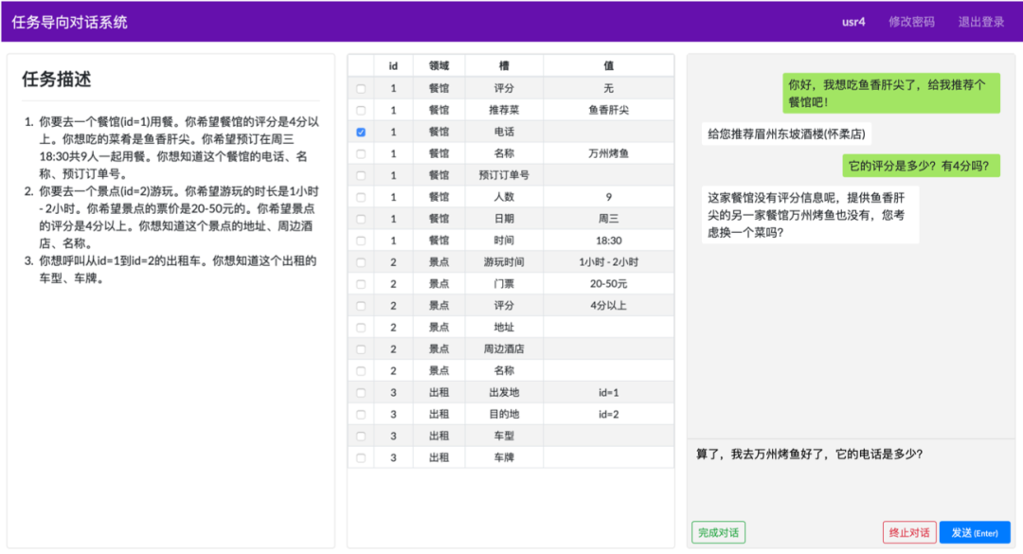1023x554 pixels.
Task: Select the 预订订单号 row checkbox
Action: coord(360,175)
